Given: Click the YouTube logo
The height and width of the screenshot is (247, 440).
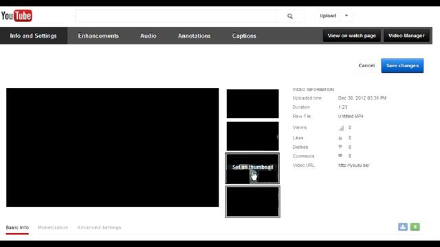Looking at the screenshot, I should click(x=16, y=16).
